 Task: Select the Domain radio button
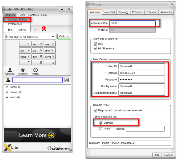[101, 123]
